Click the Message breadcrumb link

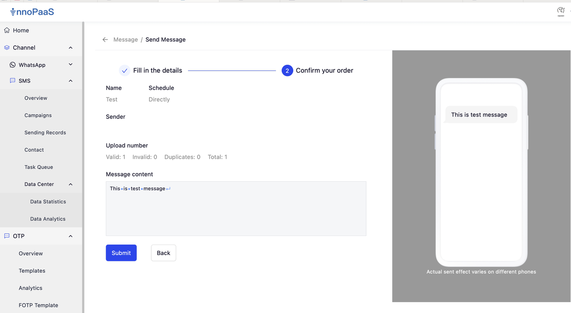[126, 39]
